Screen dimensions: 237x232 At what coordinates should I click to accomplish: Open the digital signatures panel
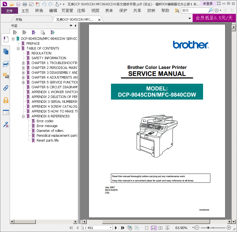pyautogui.click(x=6, y=125)
